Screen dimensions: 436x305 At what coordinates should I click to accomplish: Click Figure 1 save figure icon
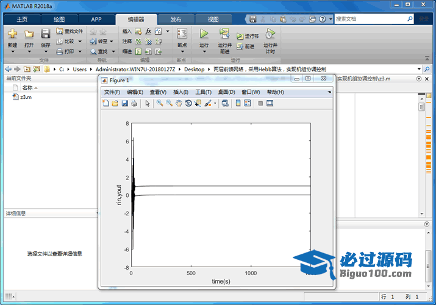pyautogui.click(x=124, y=104)
